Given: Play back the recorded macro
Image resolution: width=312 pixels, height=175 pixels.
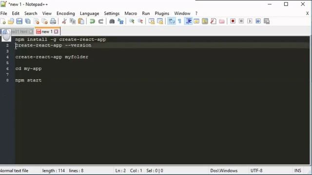Looking at the screenshot, I should [250, 21].
